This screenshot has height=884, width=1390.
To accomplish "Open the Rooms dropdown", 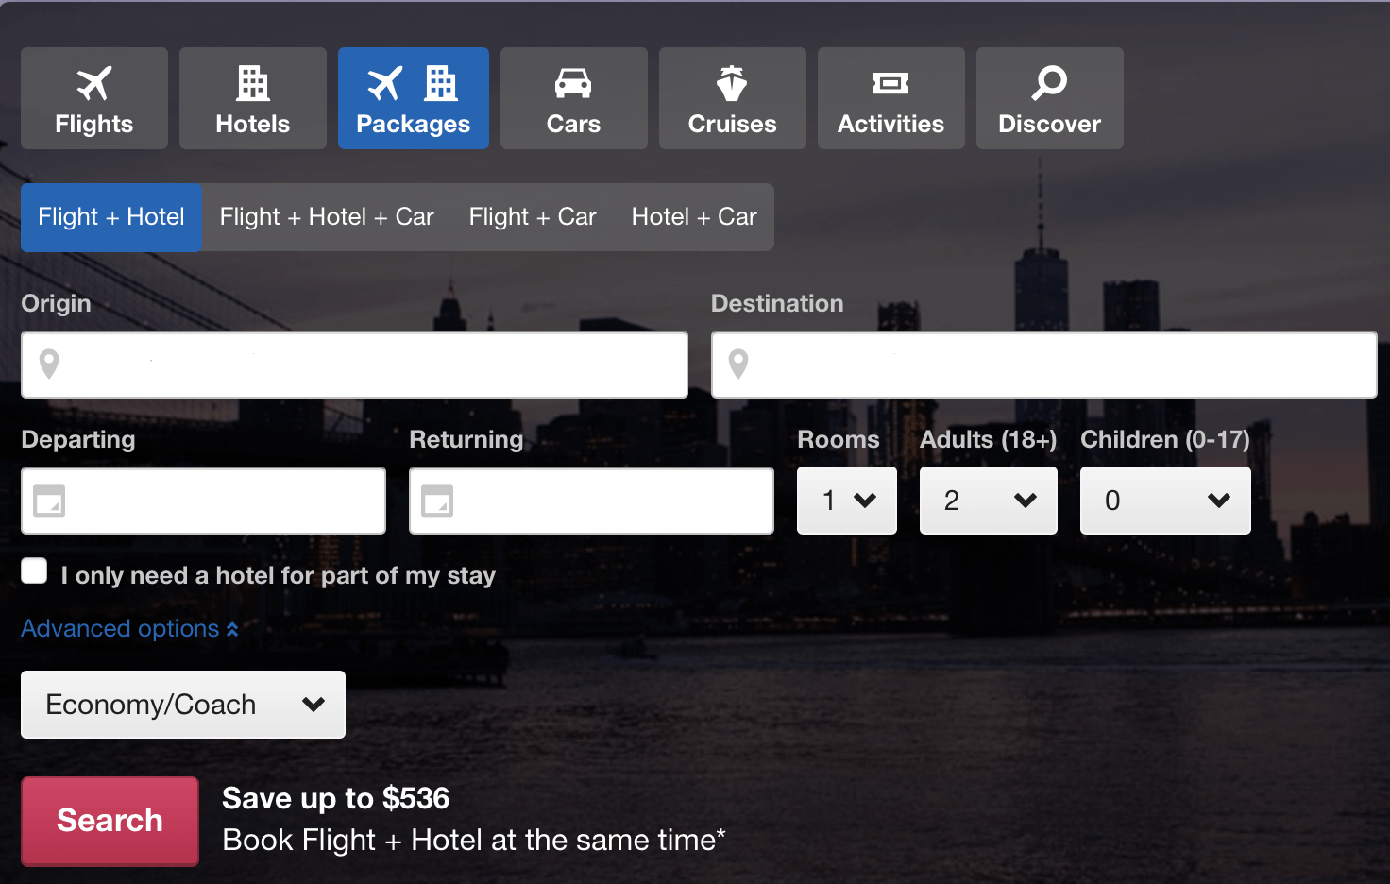I will 847,501.
